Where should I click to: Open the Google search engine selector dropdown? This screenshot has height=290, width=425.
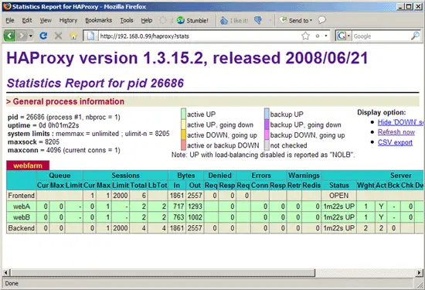[348, 36]
